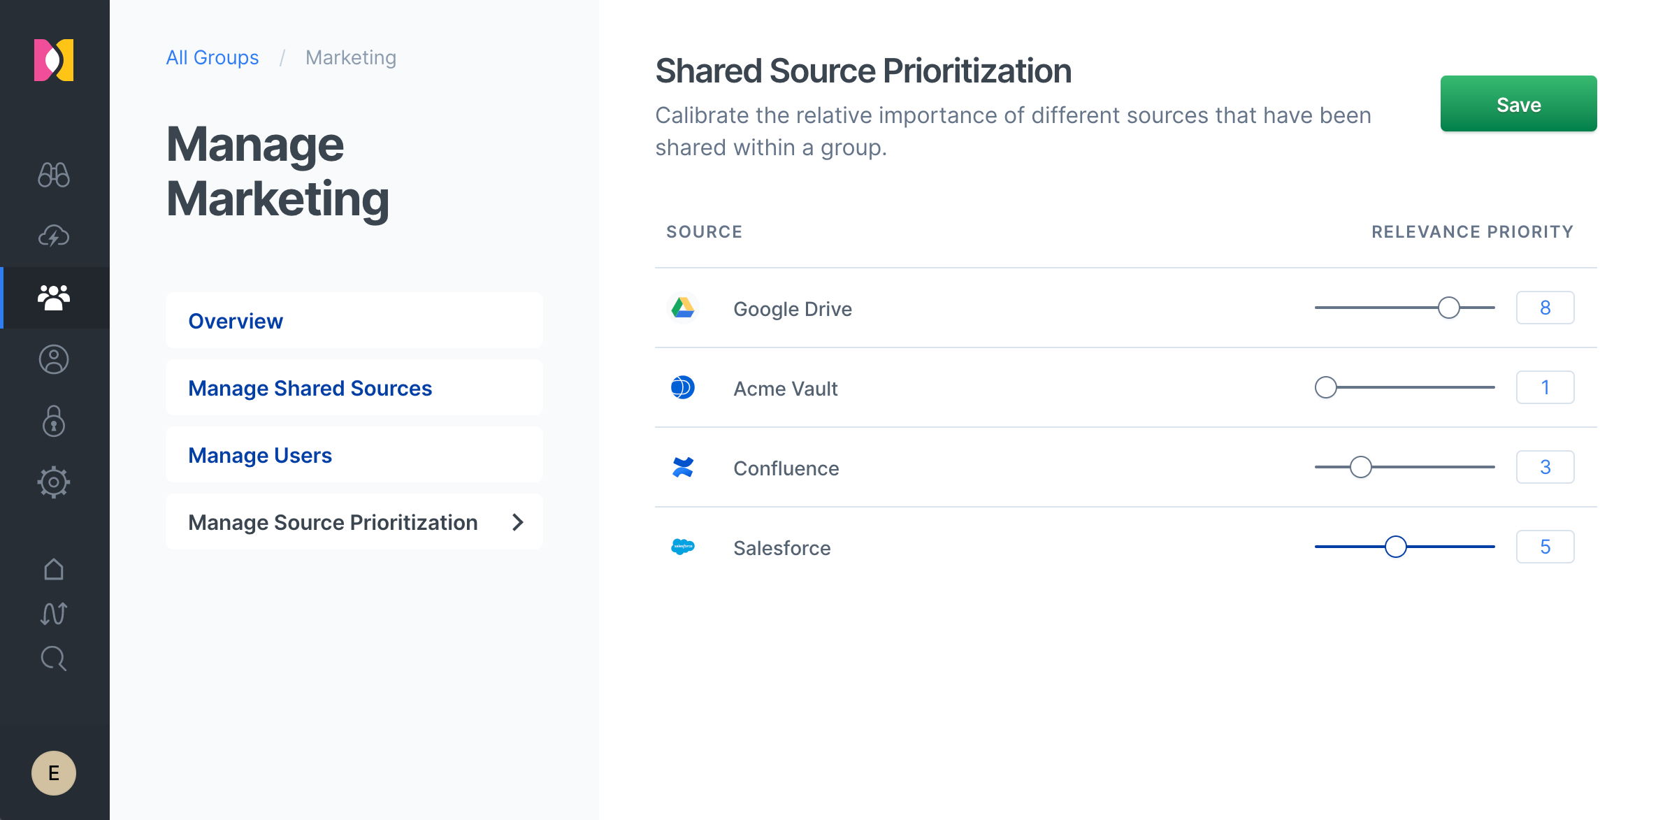
Task: Open Manage Users
Action: [354, 455]
